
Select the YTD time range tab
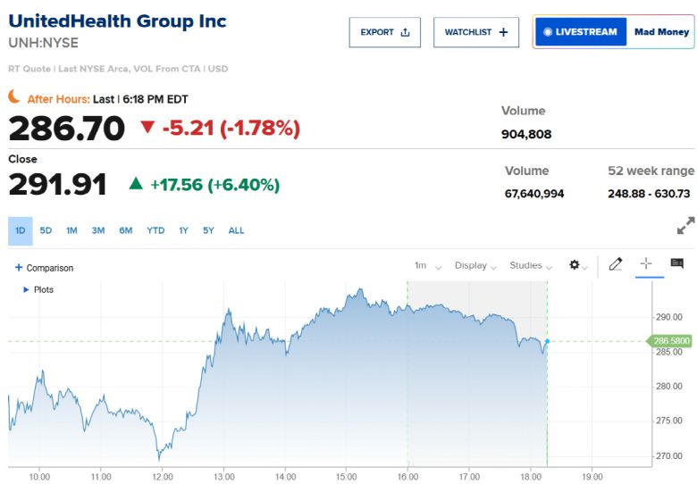click(155, 230)
